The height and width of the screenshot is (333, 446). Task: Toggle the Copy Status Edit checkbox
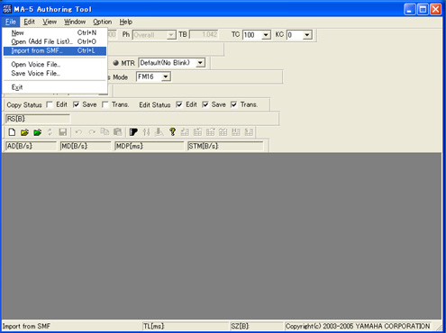click(x=50, y=104)
